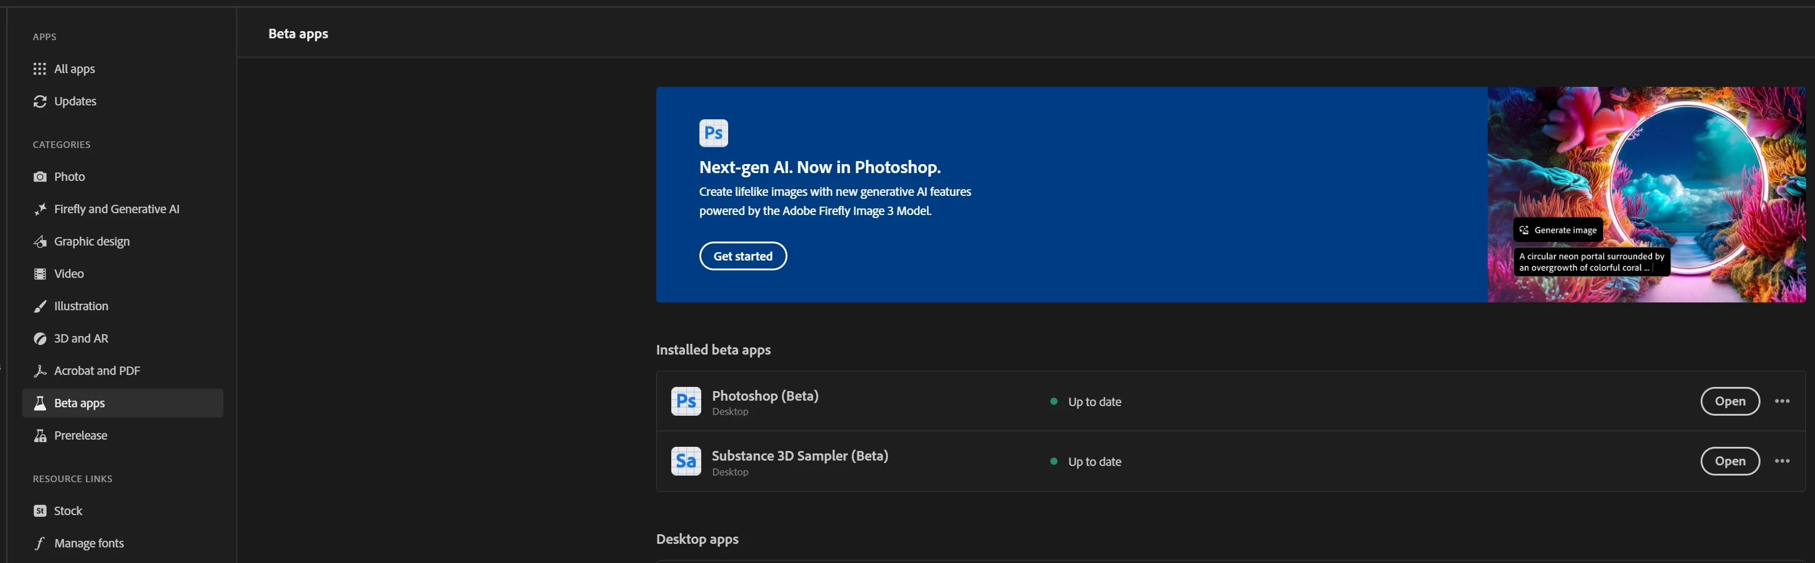Click the All apps grid icon
1815x563 pixels.
coord(40,69)
